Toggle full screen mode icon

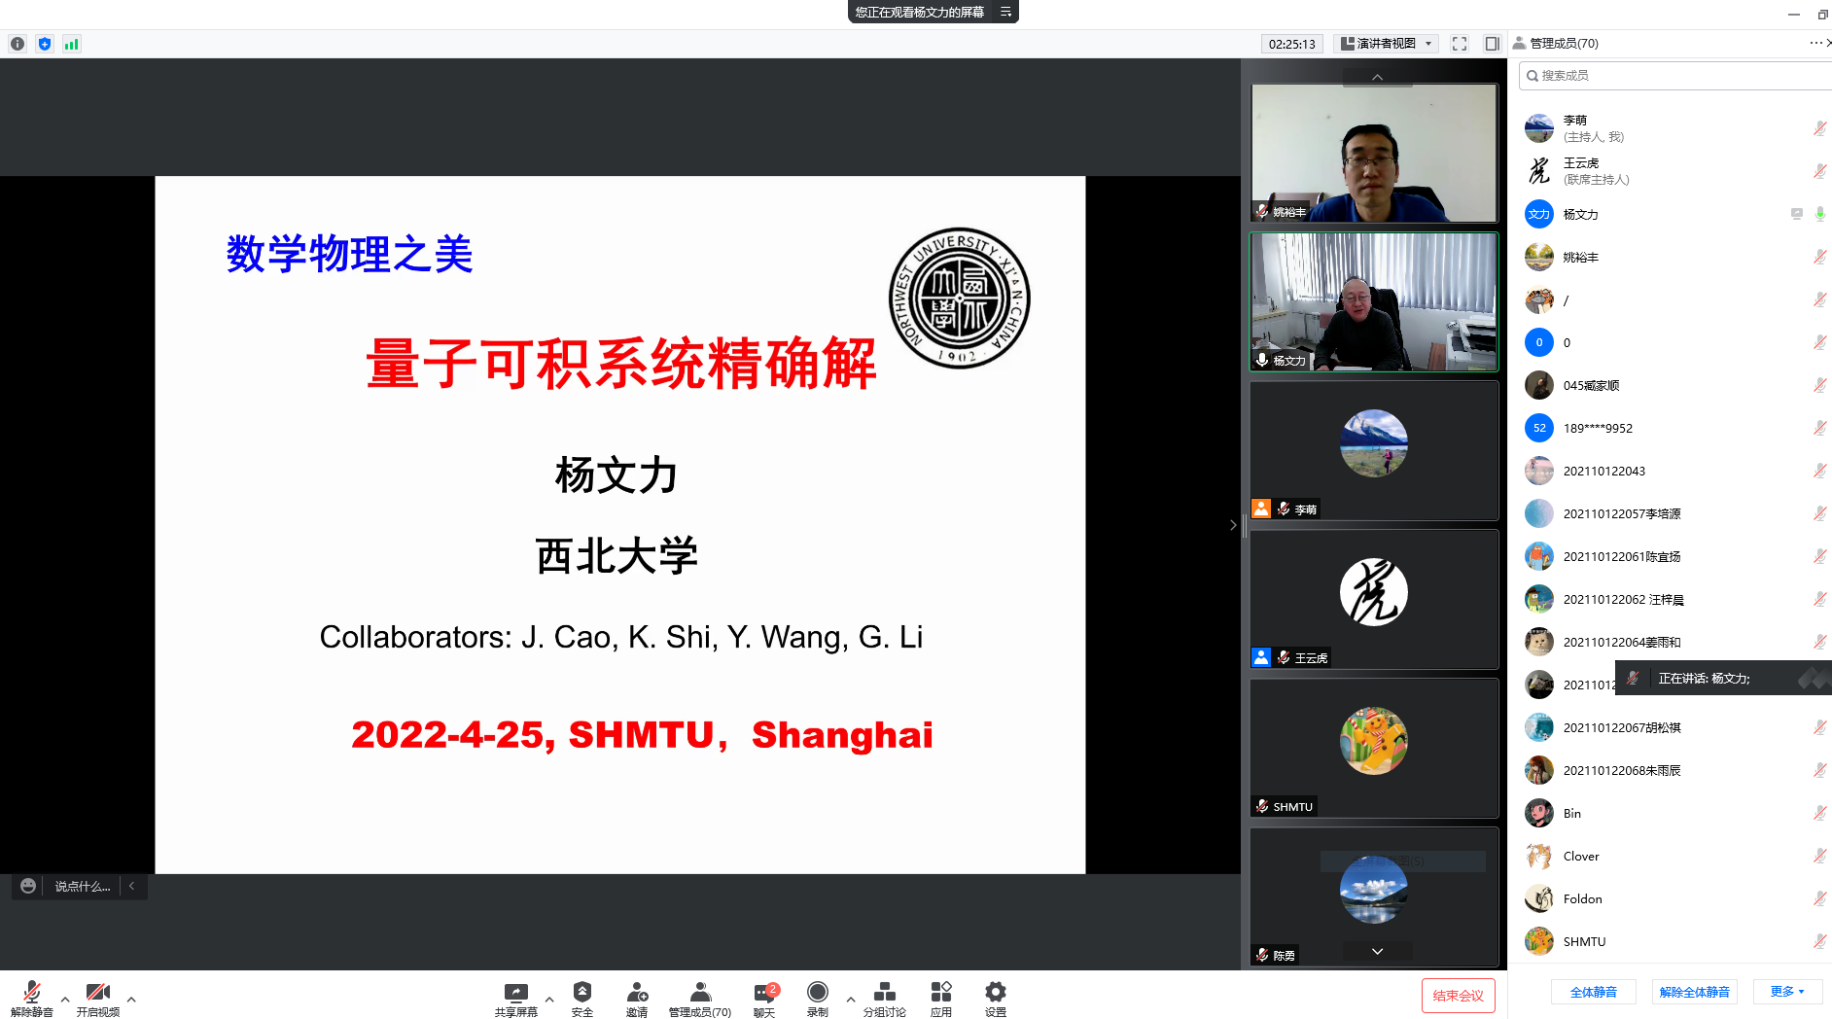[1460, 44]
